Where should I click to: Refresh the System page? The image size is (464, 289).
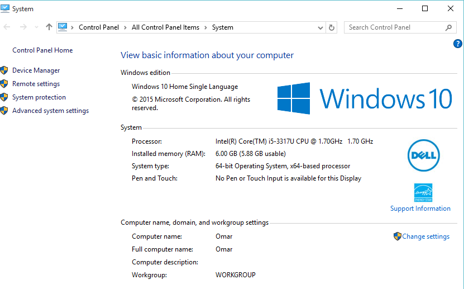tap(332, 27)
